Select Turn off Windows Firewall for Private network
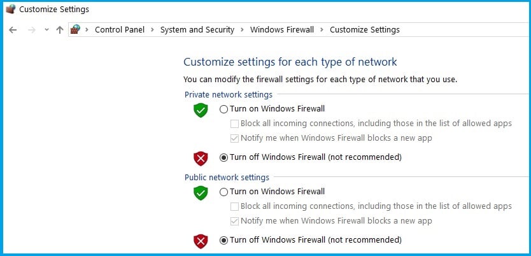 (223, 157)
